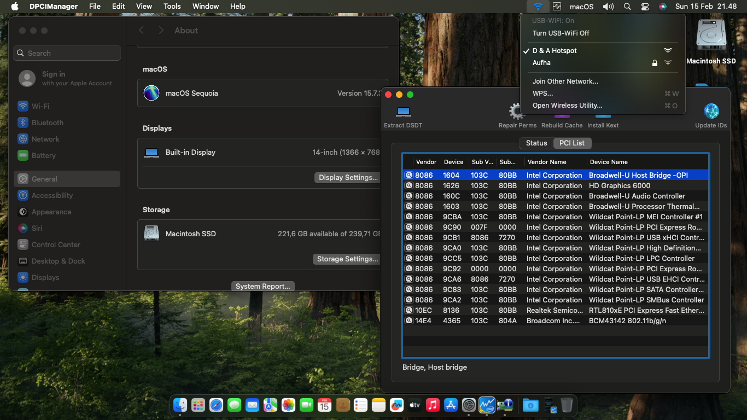The width and height of the screenshot is (747, 420).
Task: Click magnifier icon on RTL810xE Ethernet row
Action: point(408,310)
